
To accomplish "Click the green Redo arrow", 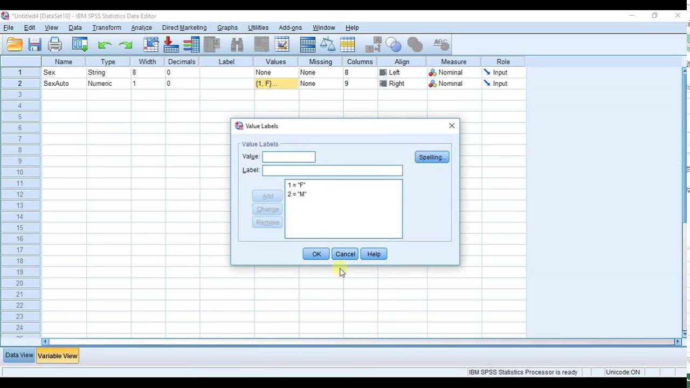I will coord(125,45).
